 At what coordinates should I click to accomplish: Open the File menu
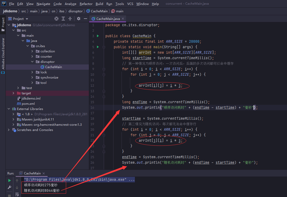coord(12,4)
